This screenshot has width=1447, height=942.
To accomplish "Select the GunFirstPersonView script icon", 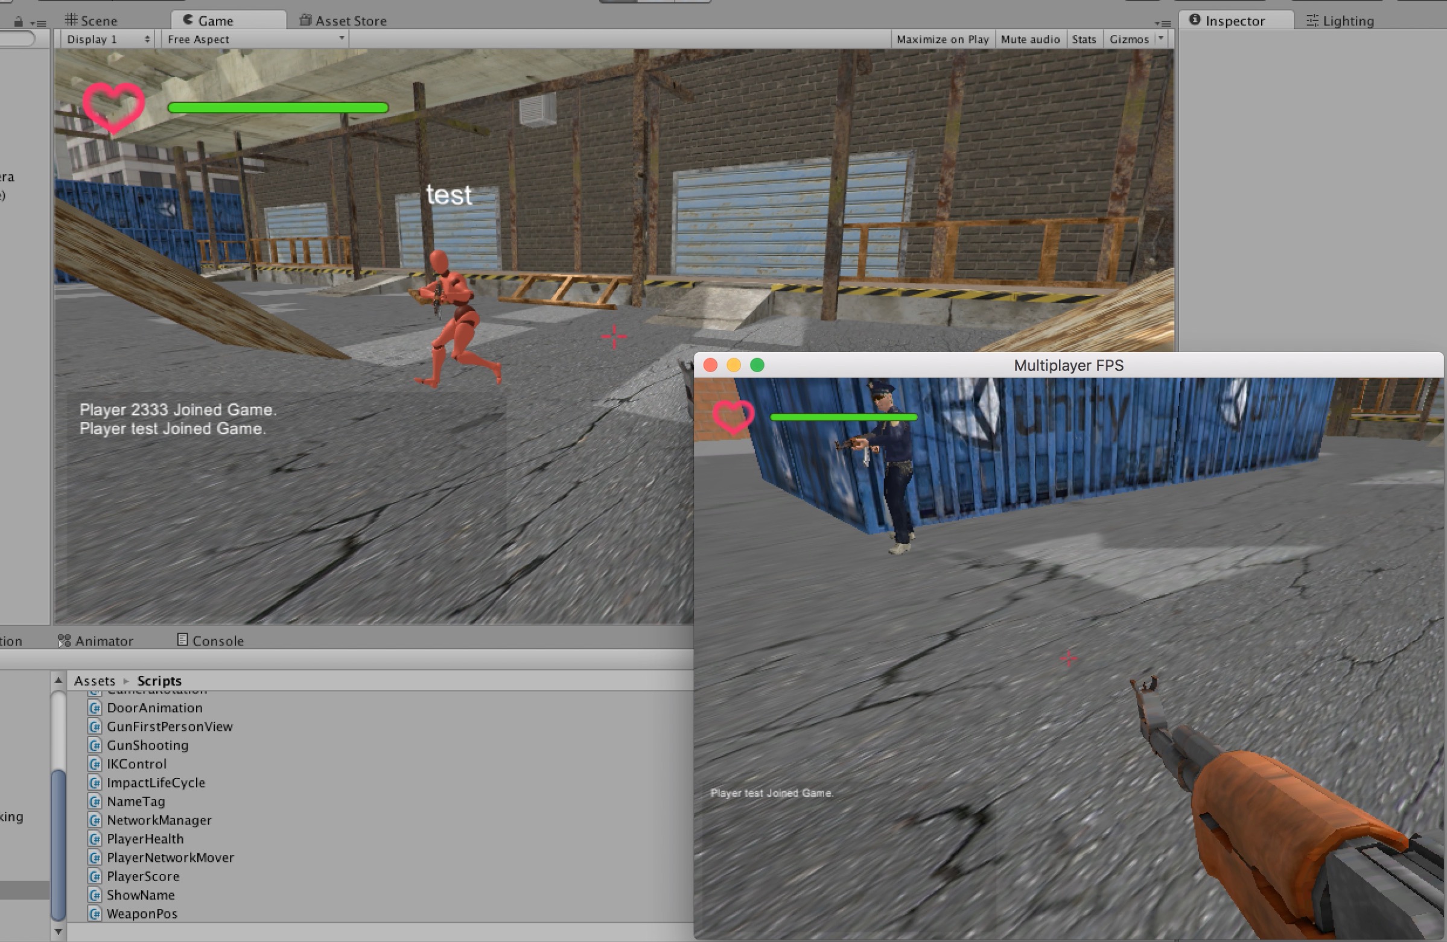I will [x=95, y=727].
